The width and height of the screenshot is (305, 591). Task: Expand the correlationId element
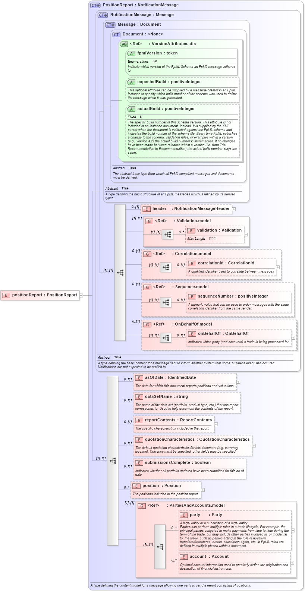pos(278,267)
